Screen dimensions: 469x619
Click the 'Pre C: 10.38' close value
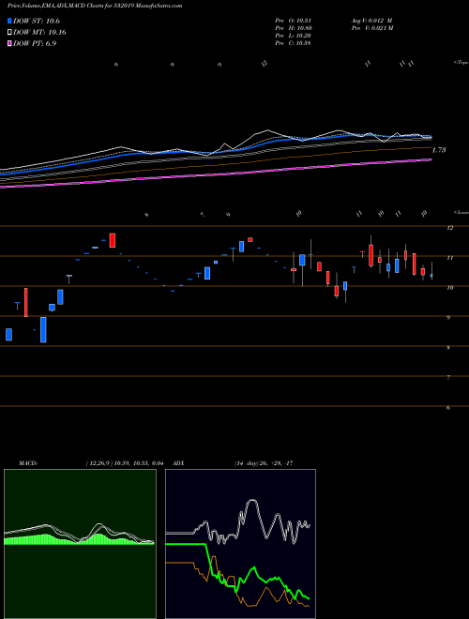pyautogui.click(x=293, y=43)
